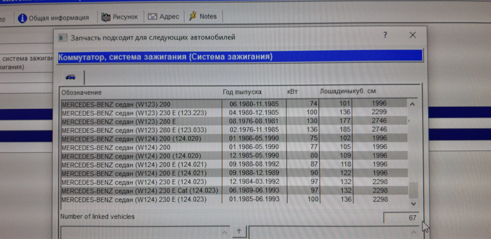Screen dimensions: 491x239
Task: Select W124 230 E (124.023) row 12.1984-03.1992
Action: 234,182
